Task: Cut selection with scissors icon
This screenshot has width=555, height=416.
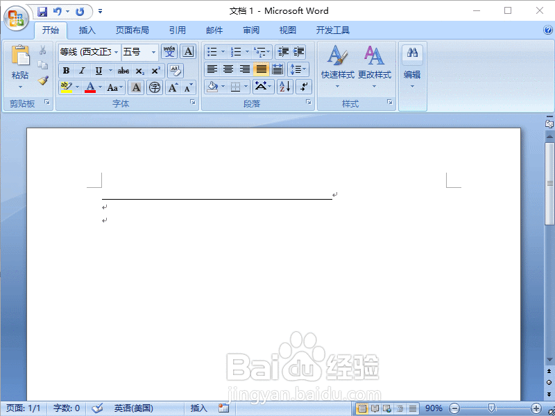Action: click(43, 50)
